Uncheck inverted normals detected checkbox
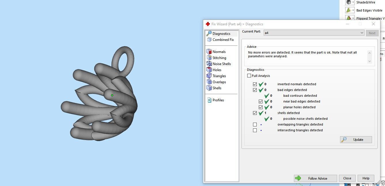This screenshot has width=385, height=186. coord(255,84)
